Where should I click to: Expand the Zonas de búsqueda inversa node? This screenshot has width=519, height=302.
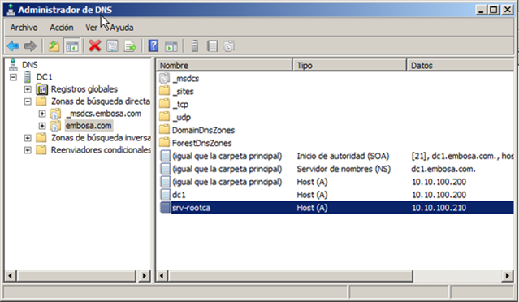28,138
